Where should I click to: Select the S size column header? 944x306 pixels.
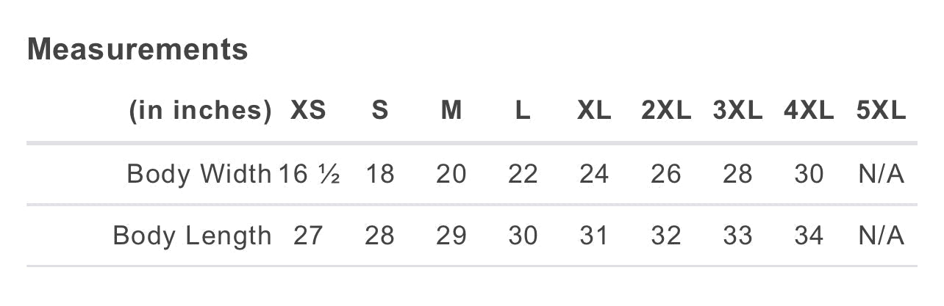(379, 111)
